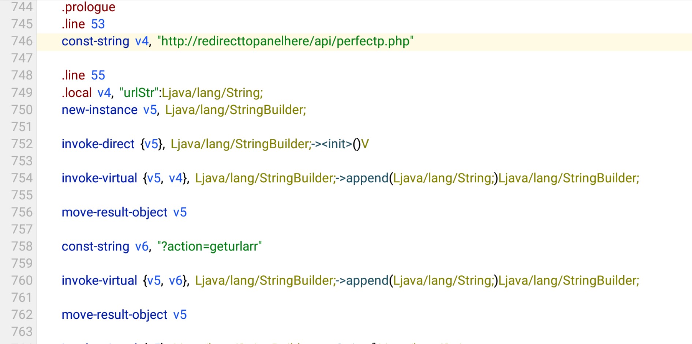Place cursor in the perfectp.php URL string

(285, 41)
